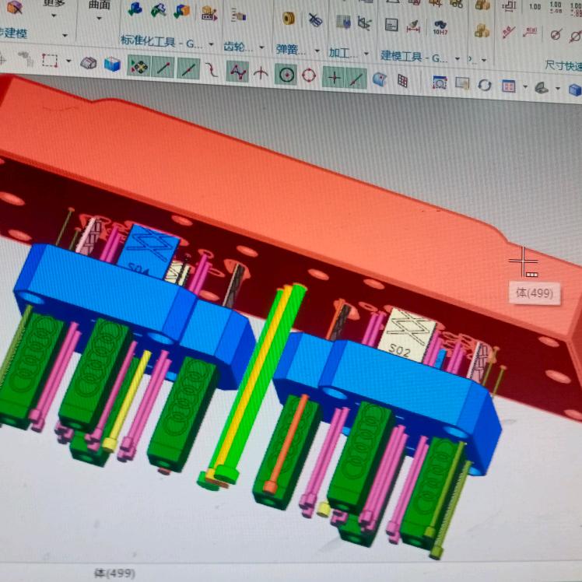Click the Zoom region icon
The height and width of the screenshot is (582, 582).
coord(462,83)
